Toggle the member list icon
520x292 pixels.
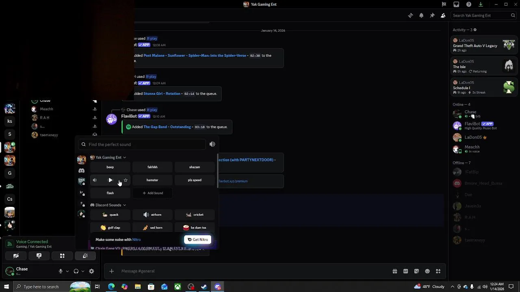click(x=443, y=15)
